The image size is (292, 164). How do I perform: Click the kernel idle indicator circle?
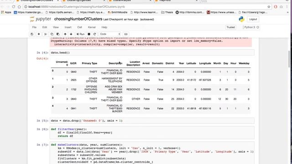pyautogui.click(x=258, y=27)
